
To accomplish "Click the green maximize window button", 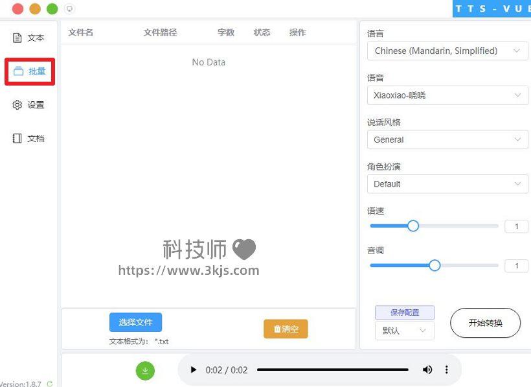I will point(52,9).
